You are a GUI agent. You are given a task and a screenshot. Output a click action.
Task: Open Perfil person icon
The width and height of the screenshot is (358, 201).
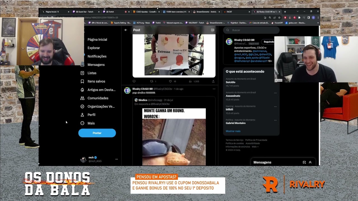82,115
